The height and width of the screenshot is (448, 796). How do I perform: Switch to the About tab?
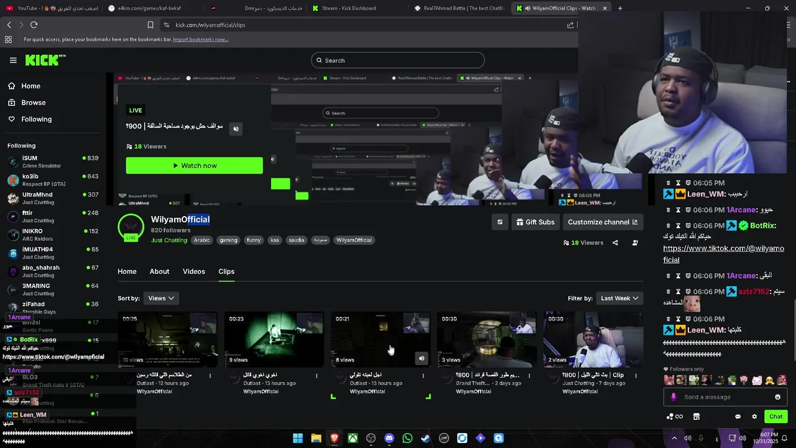[x=159, y=271]
